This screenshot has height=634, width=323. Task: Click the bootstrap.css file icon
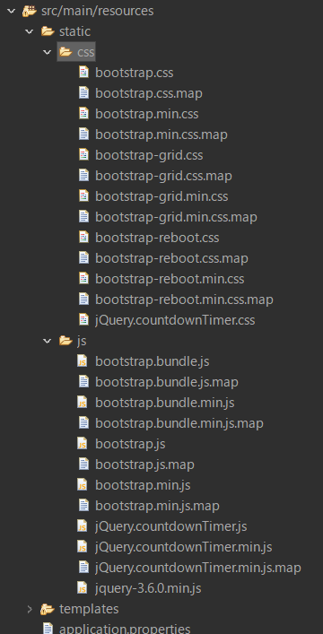83,73
